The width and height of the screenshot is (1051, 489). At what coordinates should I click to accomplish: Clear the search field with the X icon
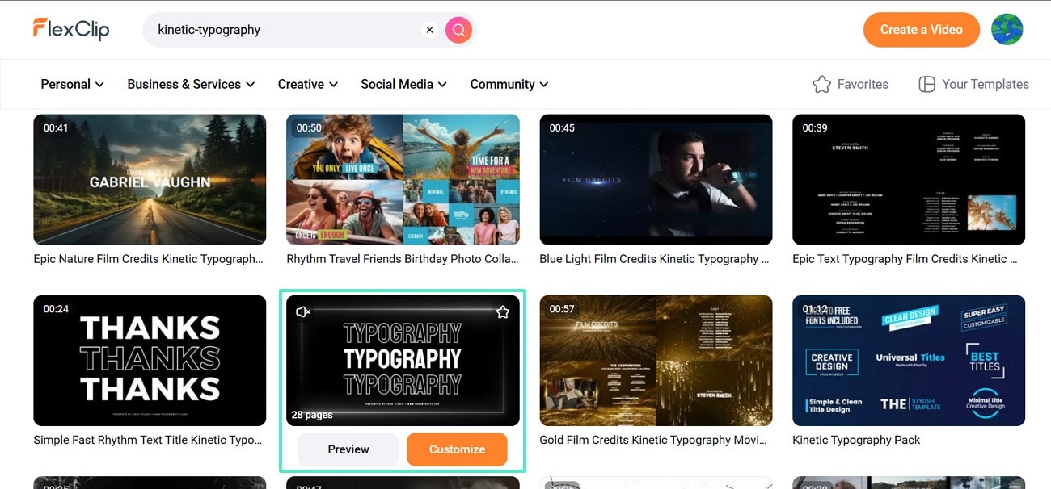click(x=429, y=30)
